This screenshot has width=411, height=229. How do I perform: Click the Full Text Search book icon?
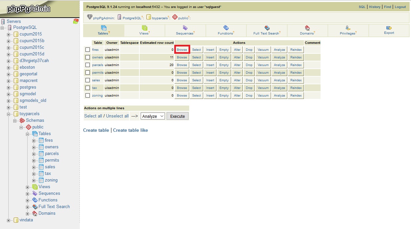coord(267,28)
